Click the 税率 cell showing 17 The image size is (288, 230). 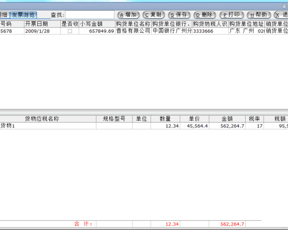pos(254,126)
